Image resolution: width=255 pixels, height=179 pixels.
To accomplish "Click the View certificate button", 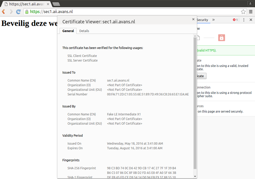I will pyautogui.click(x=200, y=76).
